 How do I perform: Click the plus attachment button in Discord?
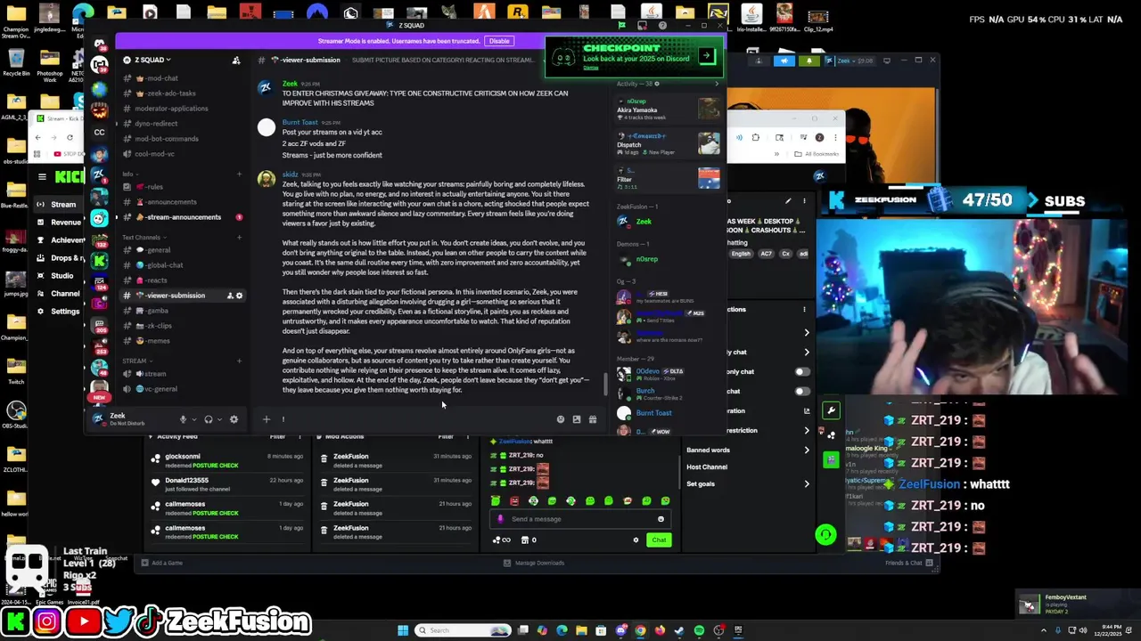tap(266, 419)
